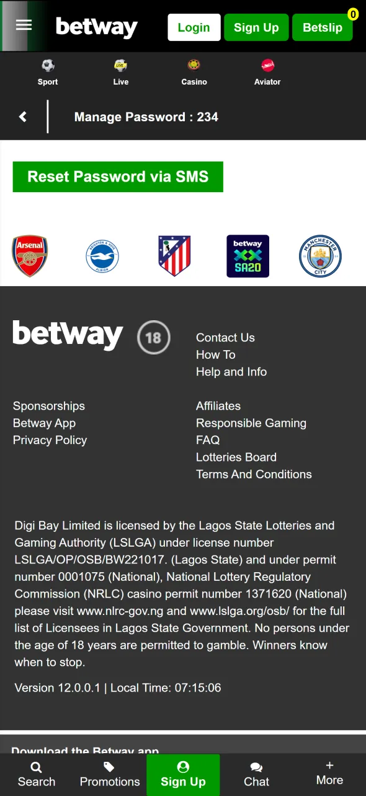Open Search from the bottom bar
The width and height of the screenshot is (366, 796).
coord(36,773)
